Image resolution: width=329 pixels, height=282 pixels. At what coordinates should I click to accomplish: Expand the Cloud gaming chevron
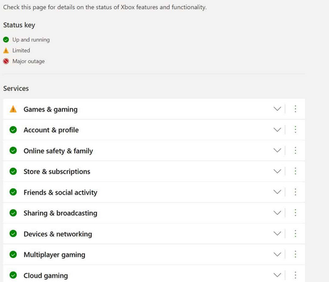pos(277,275)
